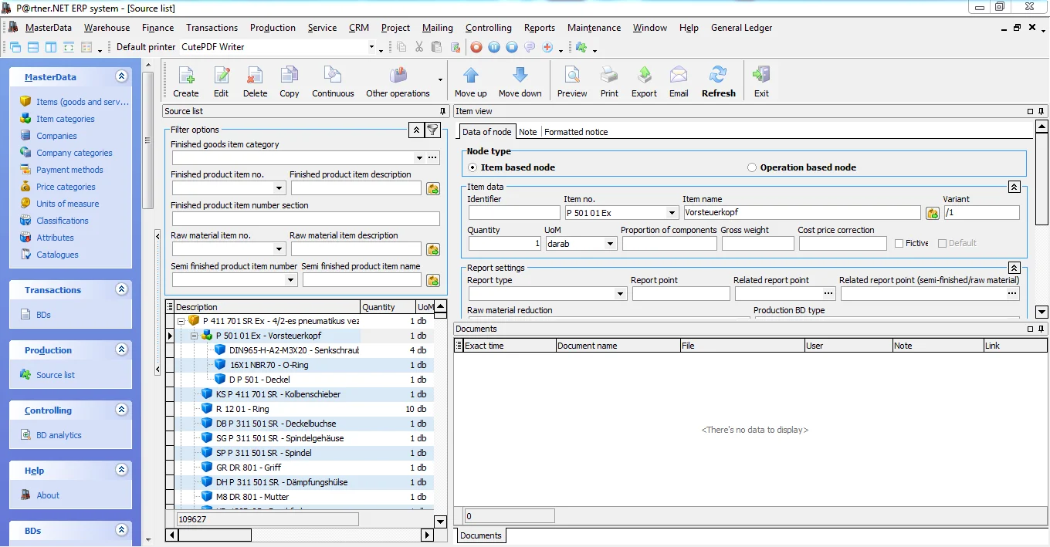
Task: Switch to the Formatted notice tab
Action: 575,132
